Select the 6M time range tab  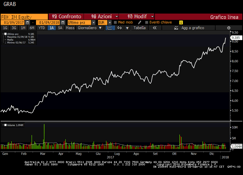32,28
